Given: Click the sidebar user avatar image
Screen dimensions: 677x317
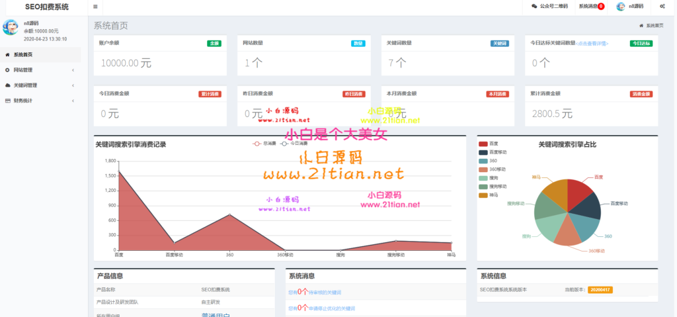Looking at the screenshot, I should point(11,27).
